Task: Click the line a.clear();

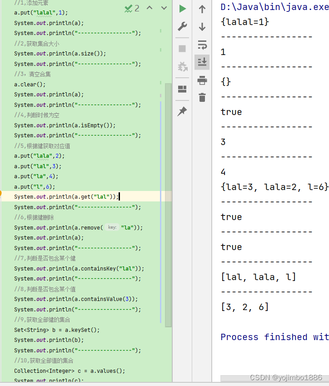Action: click(30, 85)
